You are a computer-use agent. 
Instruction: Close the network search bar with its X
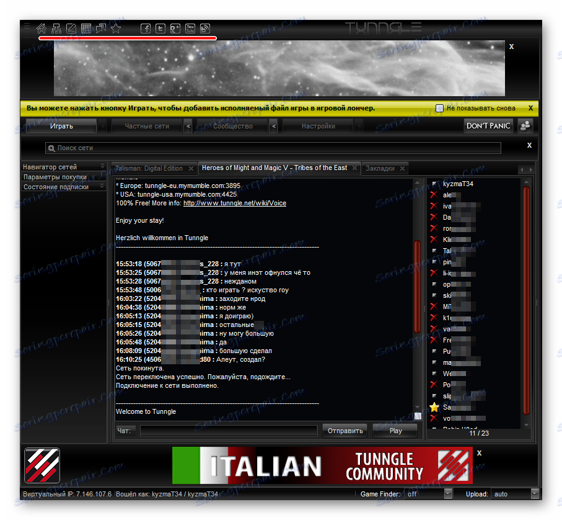529,145
